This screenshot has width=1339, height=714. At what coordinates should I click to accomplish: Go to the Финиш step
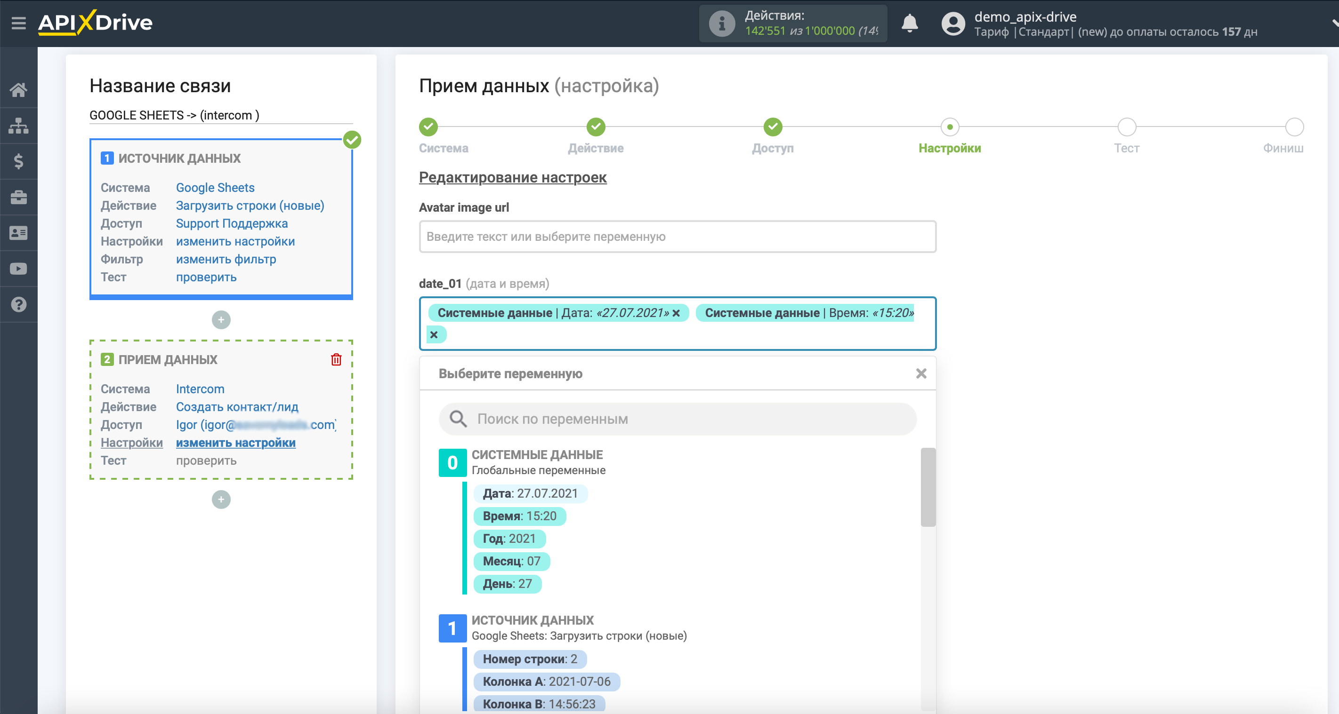click(1294, 127)
